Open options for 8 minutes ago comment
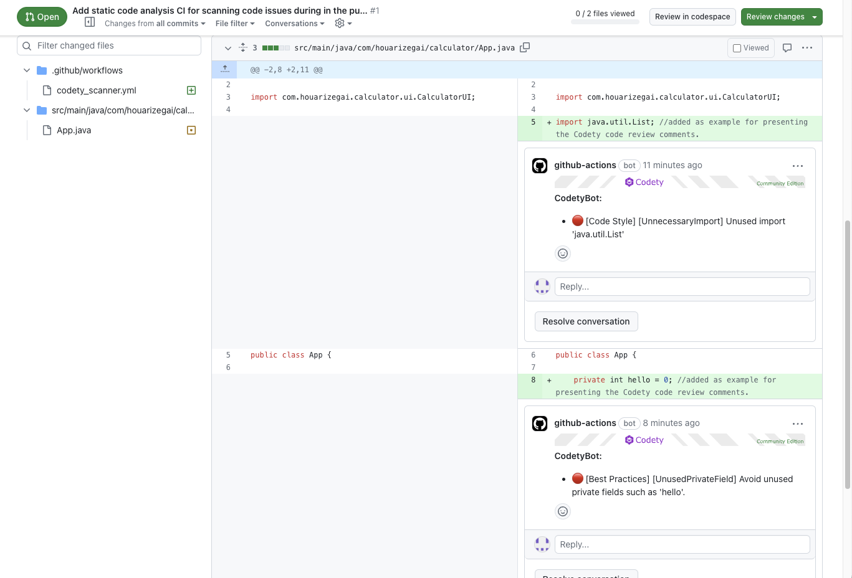The width and height of the screenshot is (852, 578). [x=798, y=424]
